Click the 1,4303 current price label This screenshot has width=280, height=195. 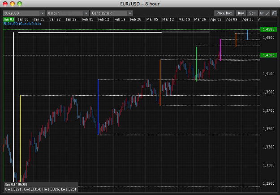(268, 55)
